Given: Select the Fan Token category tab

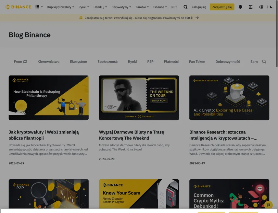Looking at the screenshot, I should pos(197,62).
